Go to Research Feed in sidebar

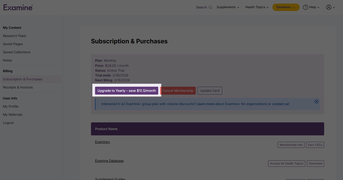click(x=14, y=36)
